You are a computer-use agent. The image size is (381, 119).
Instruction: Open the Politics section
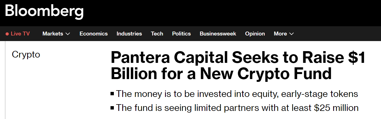pos(181,34)
